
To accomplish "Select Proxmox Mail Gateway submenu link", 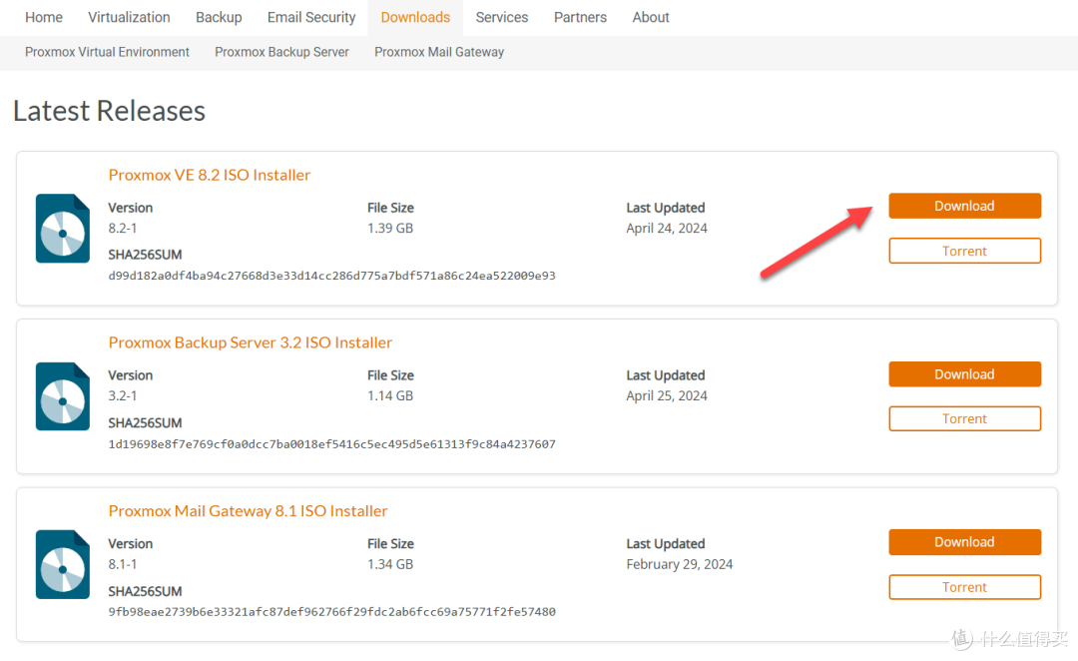I will click(439, 52).
